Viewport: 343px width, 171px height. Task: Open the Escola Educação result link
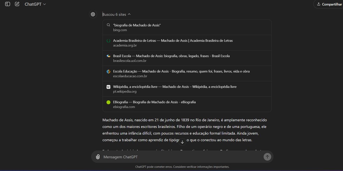187,73
